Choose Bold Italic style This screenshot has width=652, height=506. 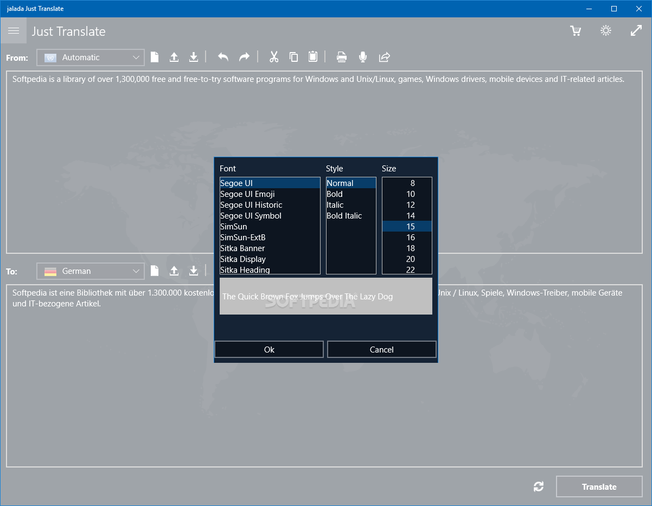[x=351, y=216]
